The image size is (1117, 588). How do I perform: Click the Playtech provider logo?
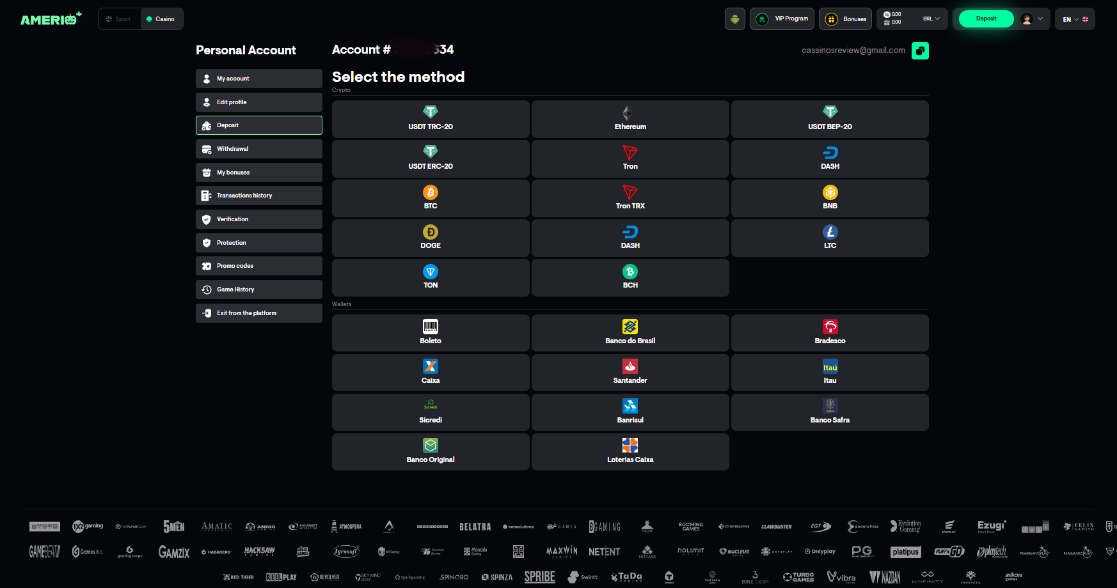[992, 552]
